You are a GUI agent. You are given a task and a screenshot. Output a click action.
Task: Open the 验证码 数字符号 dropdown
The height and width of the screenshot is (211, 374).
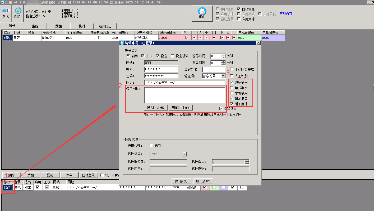[x=223, y=76]
